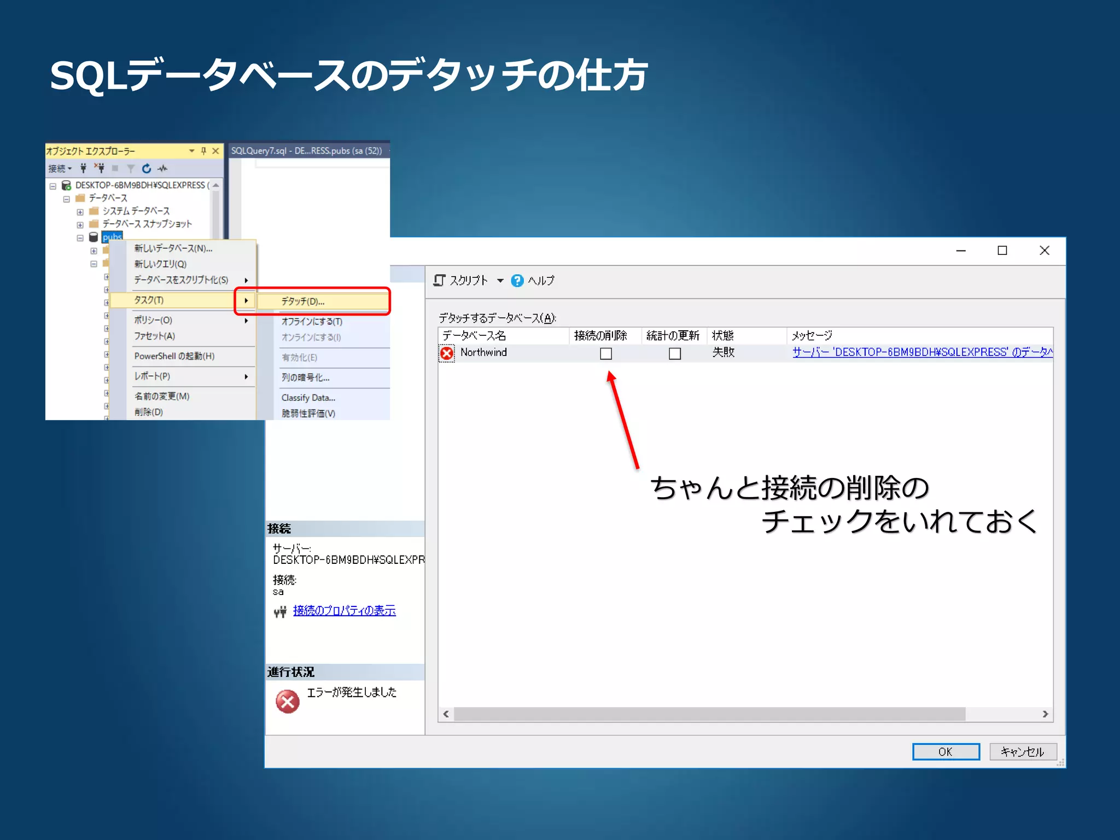Viewport: 1120px width, 840px height.
Task: Click the pubs database cylinder icon
Action: [x=94, y=237]
